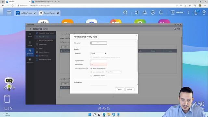Close the Add Reverse Proxy Rule dialog
The image size is (208, 117).
[136, 35]
